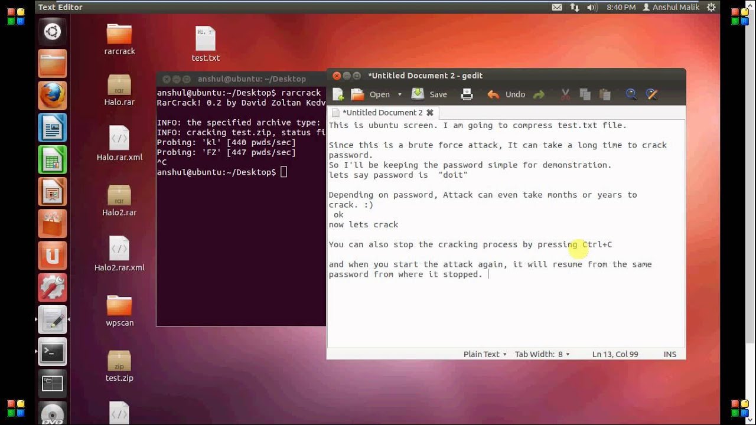Print the current gedit document
The height and width of the screenshot is (425, 756).
pos(467,94)
